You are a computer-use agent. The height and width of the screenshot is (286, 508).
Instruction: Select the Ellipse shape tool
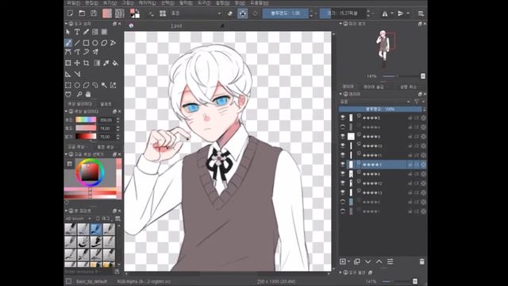tap(95, 43)
